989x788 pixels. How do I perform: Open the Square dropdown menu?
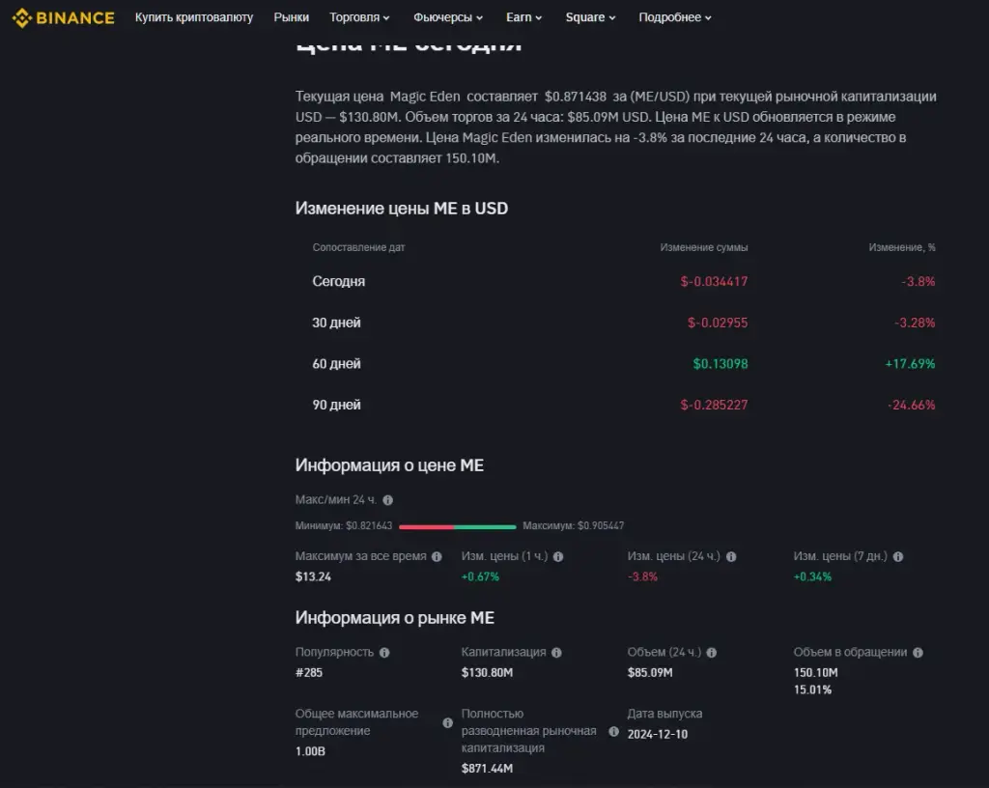click(590, 17)
